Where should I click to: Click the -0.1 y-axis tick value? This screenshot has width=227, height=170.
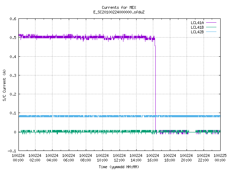[x=12, y=151]
